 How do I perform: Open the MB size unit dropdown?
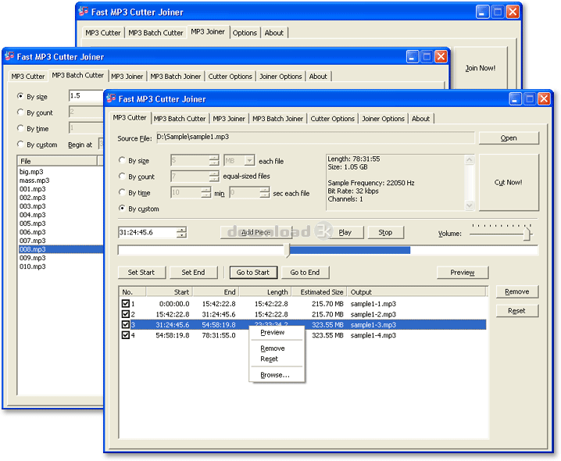[249, 160]
